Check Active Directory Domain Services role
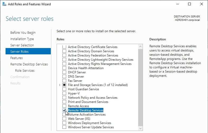The height and width of the screenshot is (133, 208). tap(64, 51)
